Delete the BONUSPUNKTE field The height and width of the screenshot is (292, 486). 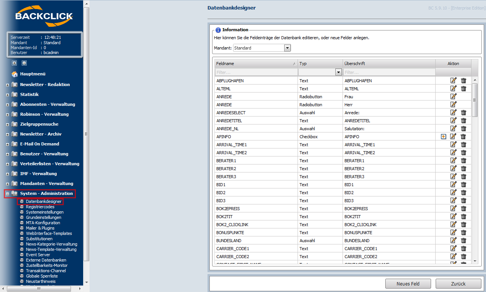click(x=463, y=232)
